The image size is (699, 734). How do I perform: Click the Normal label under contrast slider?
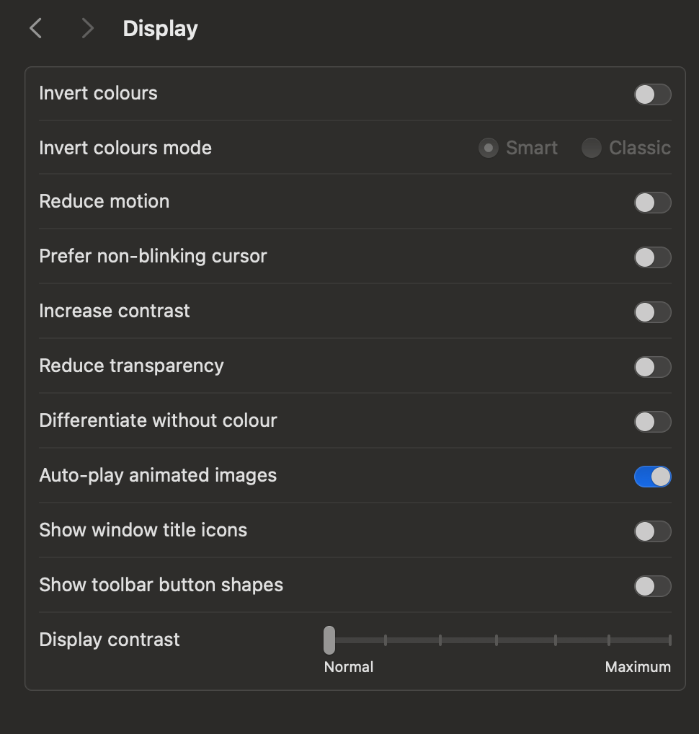coord(349,667)
